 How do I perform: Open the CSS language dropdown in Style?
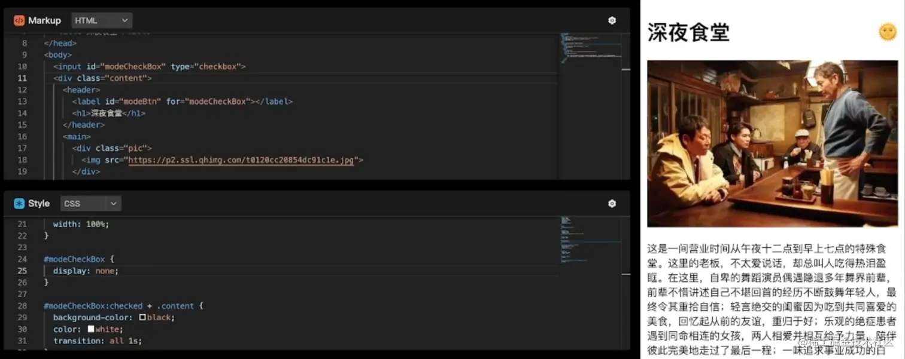pyautogui.click(x=90, y=204)
